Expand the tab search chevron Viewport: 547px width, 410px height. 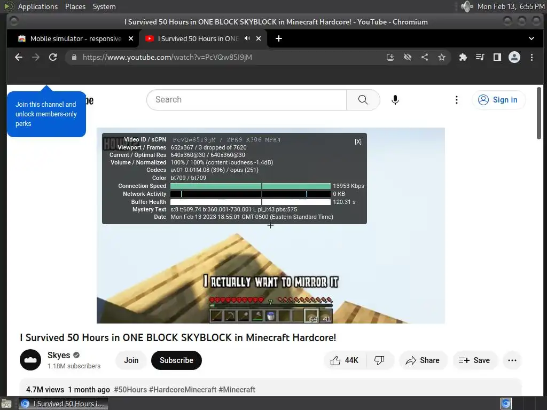tap(532, 38)
